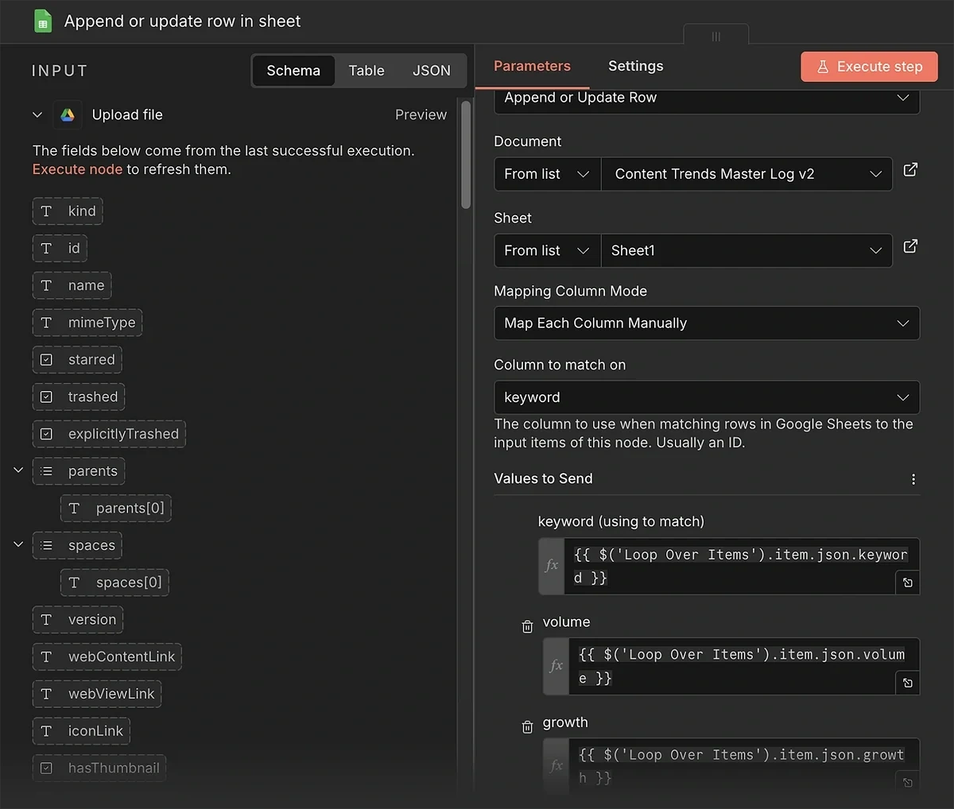Open Mapping Column Mode dropdown

click(x=706, y=323)
